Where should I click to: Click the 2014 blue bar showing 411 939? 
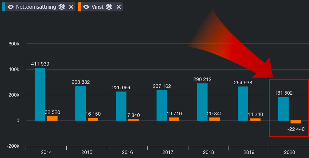pos(40,94)
